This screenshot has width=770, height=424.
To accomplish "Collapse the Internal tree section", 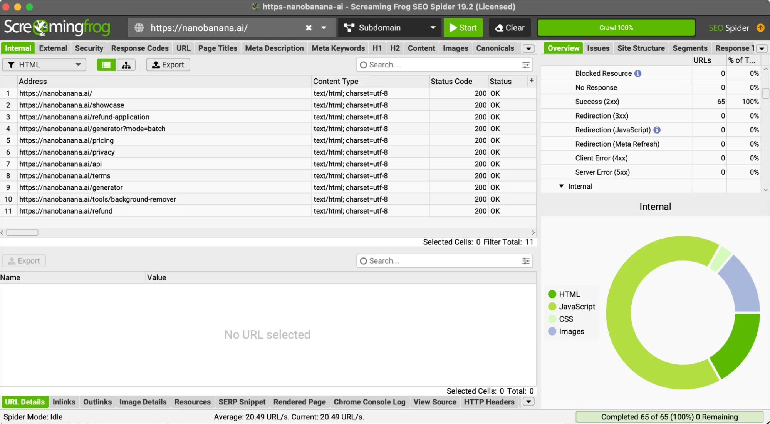I will pyautogui.click(x=561, y=186).
